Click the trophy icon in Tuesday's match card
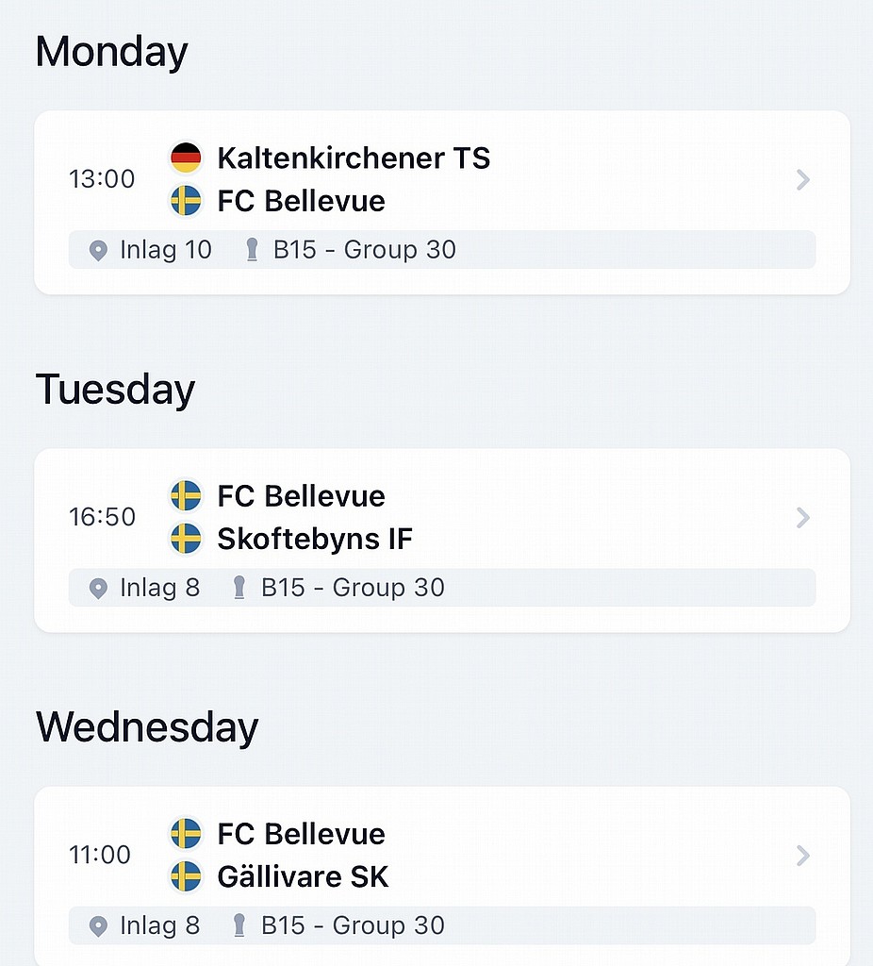 click(x=239, y=587)
